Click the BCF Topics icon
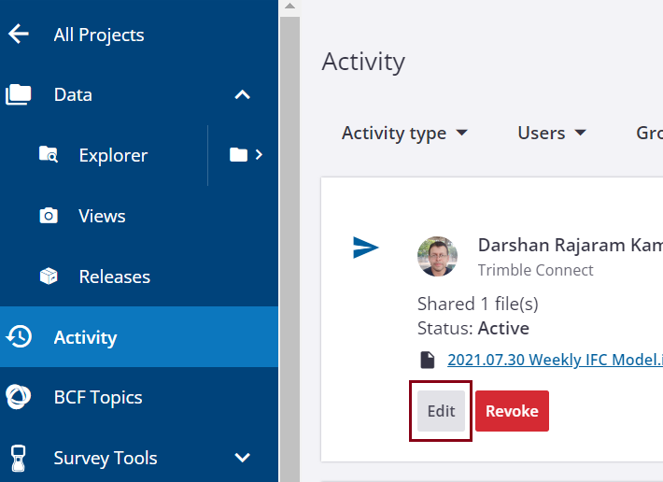663x482 pixels. click(x=19, y=397)
